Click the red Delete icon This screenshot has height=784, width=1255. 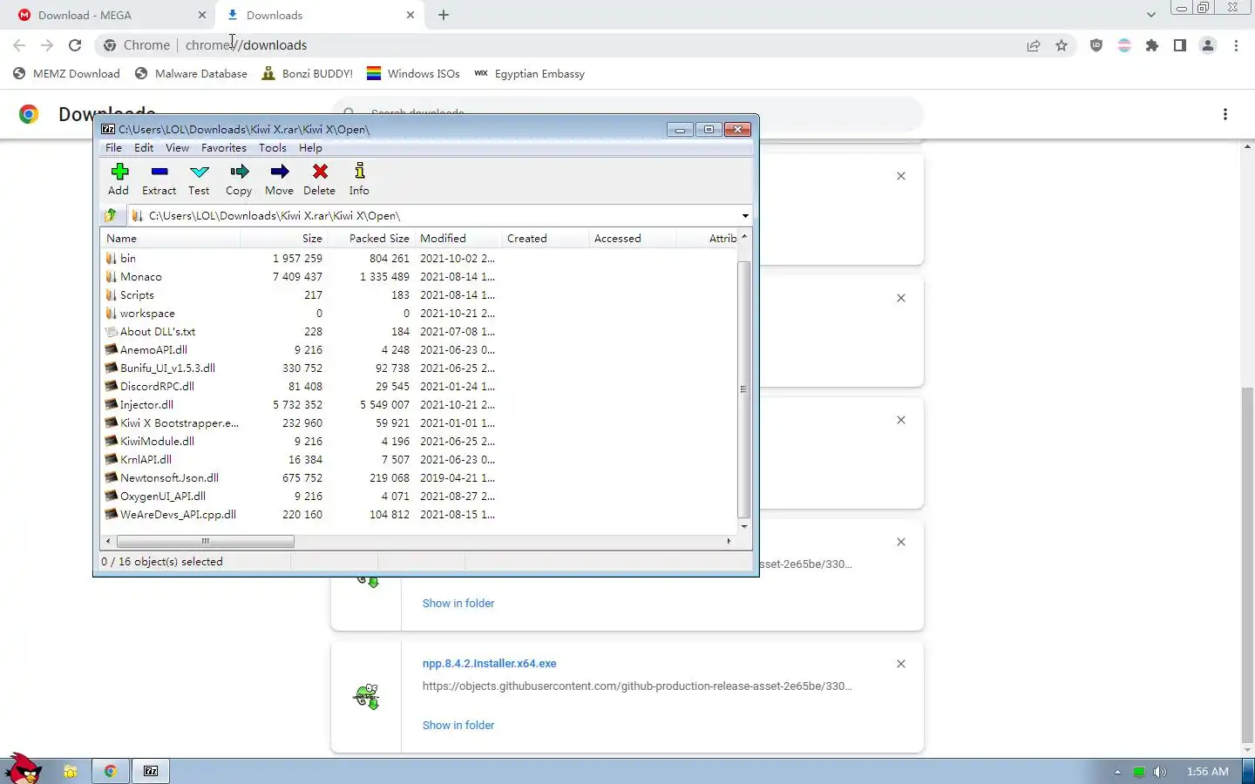(x=320, y=172)
